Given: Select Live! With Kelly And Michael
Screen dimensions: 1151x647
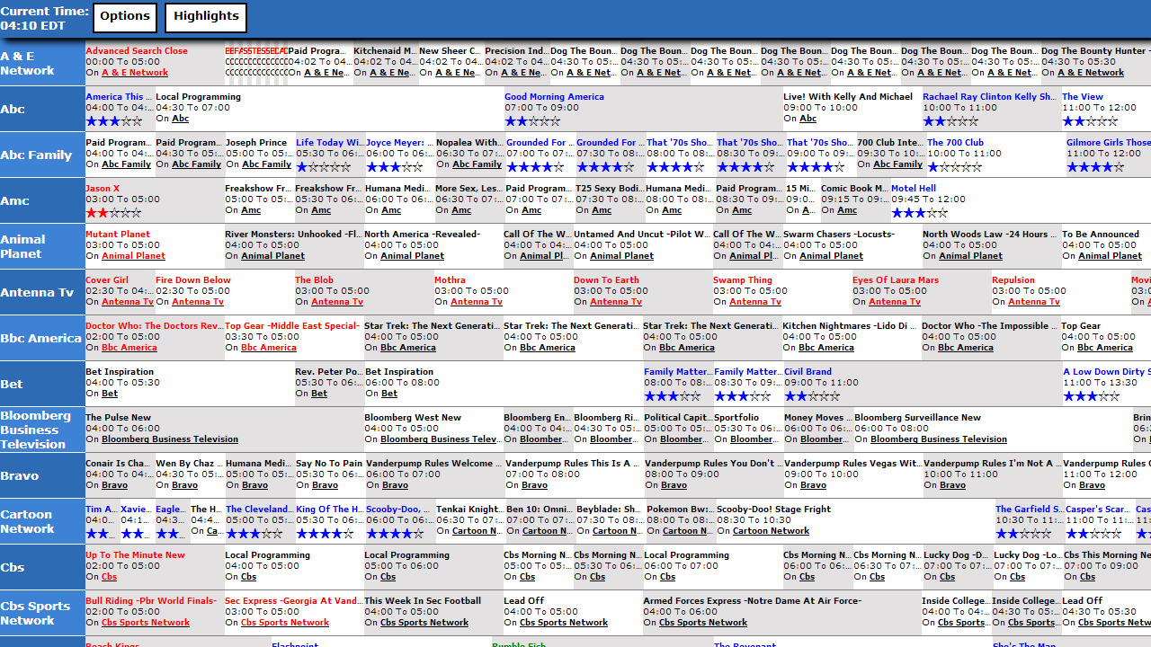Looking at the screenshot, I should (x=848, y=97).
